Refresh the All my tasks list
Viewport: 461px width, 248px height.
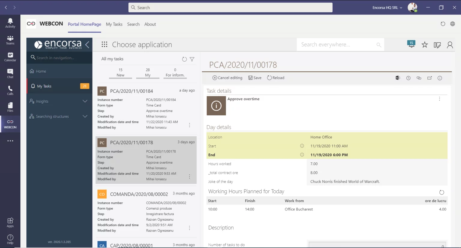pos(184,59)
